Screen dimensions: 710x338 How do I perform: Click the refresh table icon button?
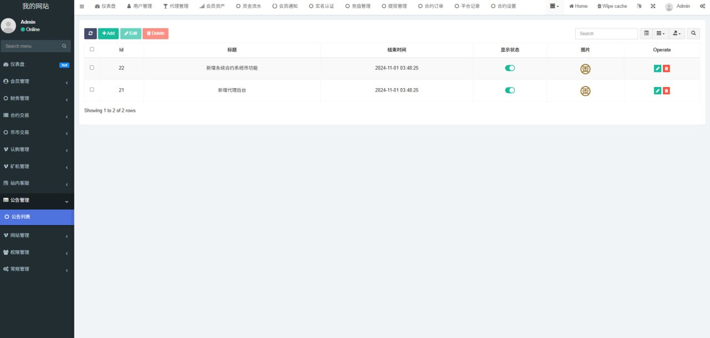[x=90, y=33]
